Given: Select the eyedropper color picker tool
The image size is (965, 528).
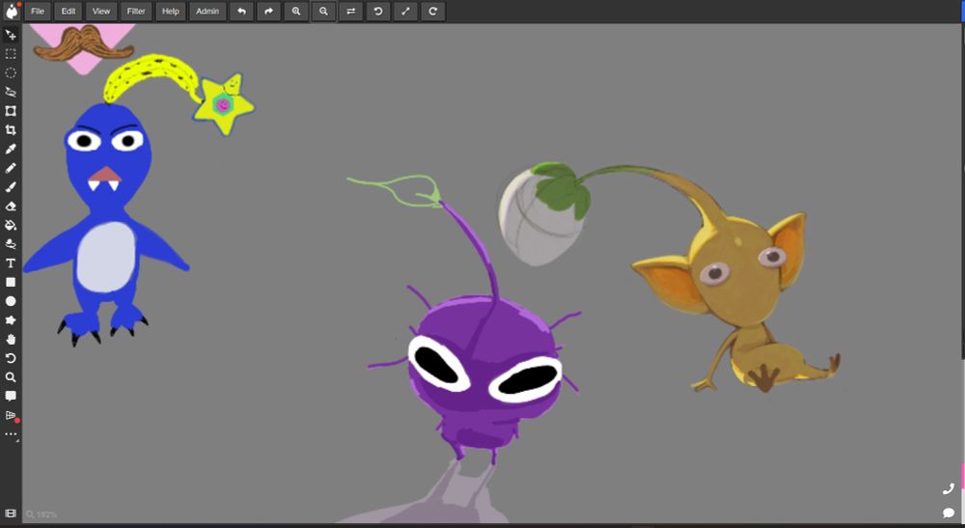Looking at the screenshot, I should pos(11,149).
